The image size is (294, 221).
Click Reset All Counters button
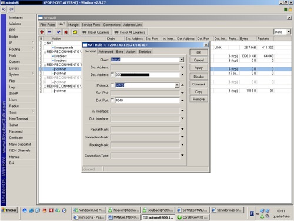pyautogui.click(x=131, y=32)
